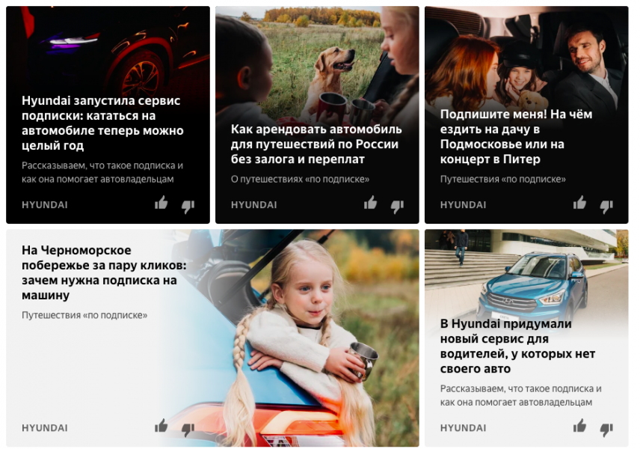Dislike the Hyundai subscription service launch card
640x449 pixels.
point(188,207)
